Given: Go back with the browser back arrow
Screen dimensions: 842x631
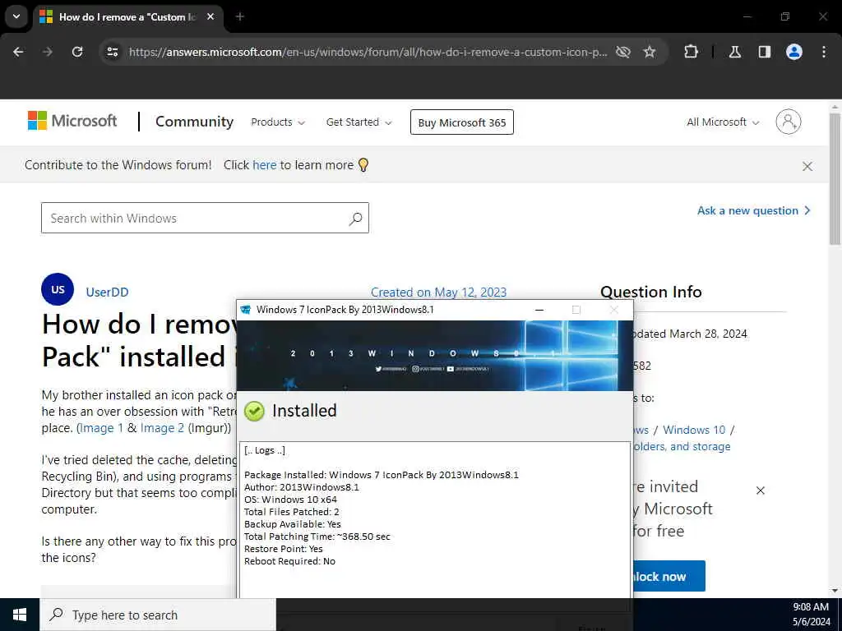Looking at the screenshot, I should tap(18, 52).
